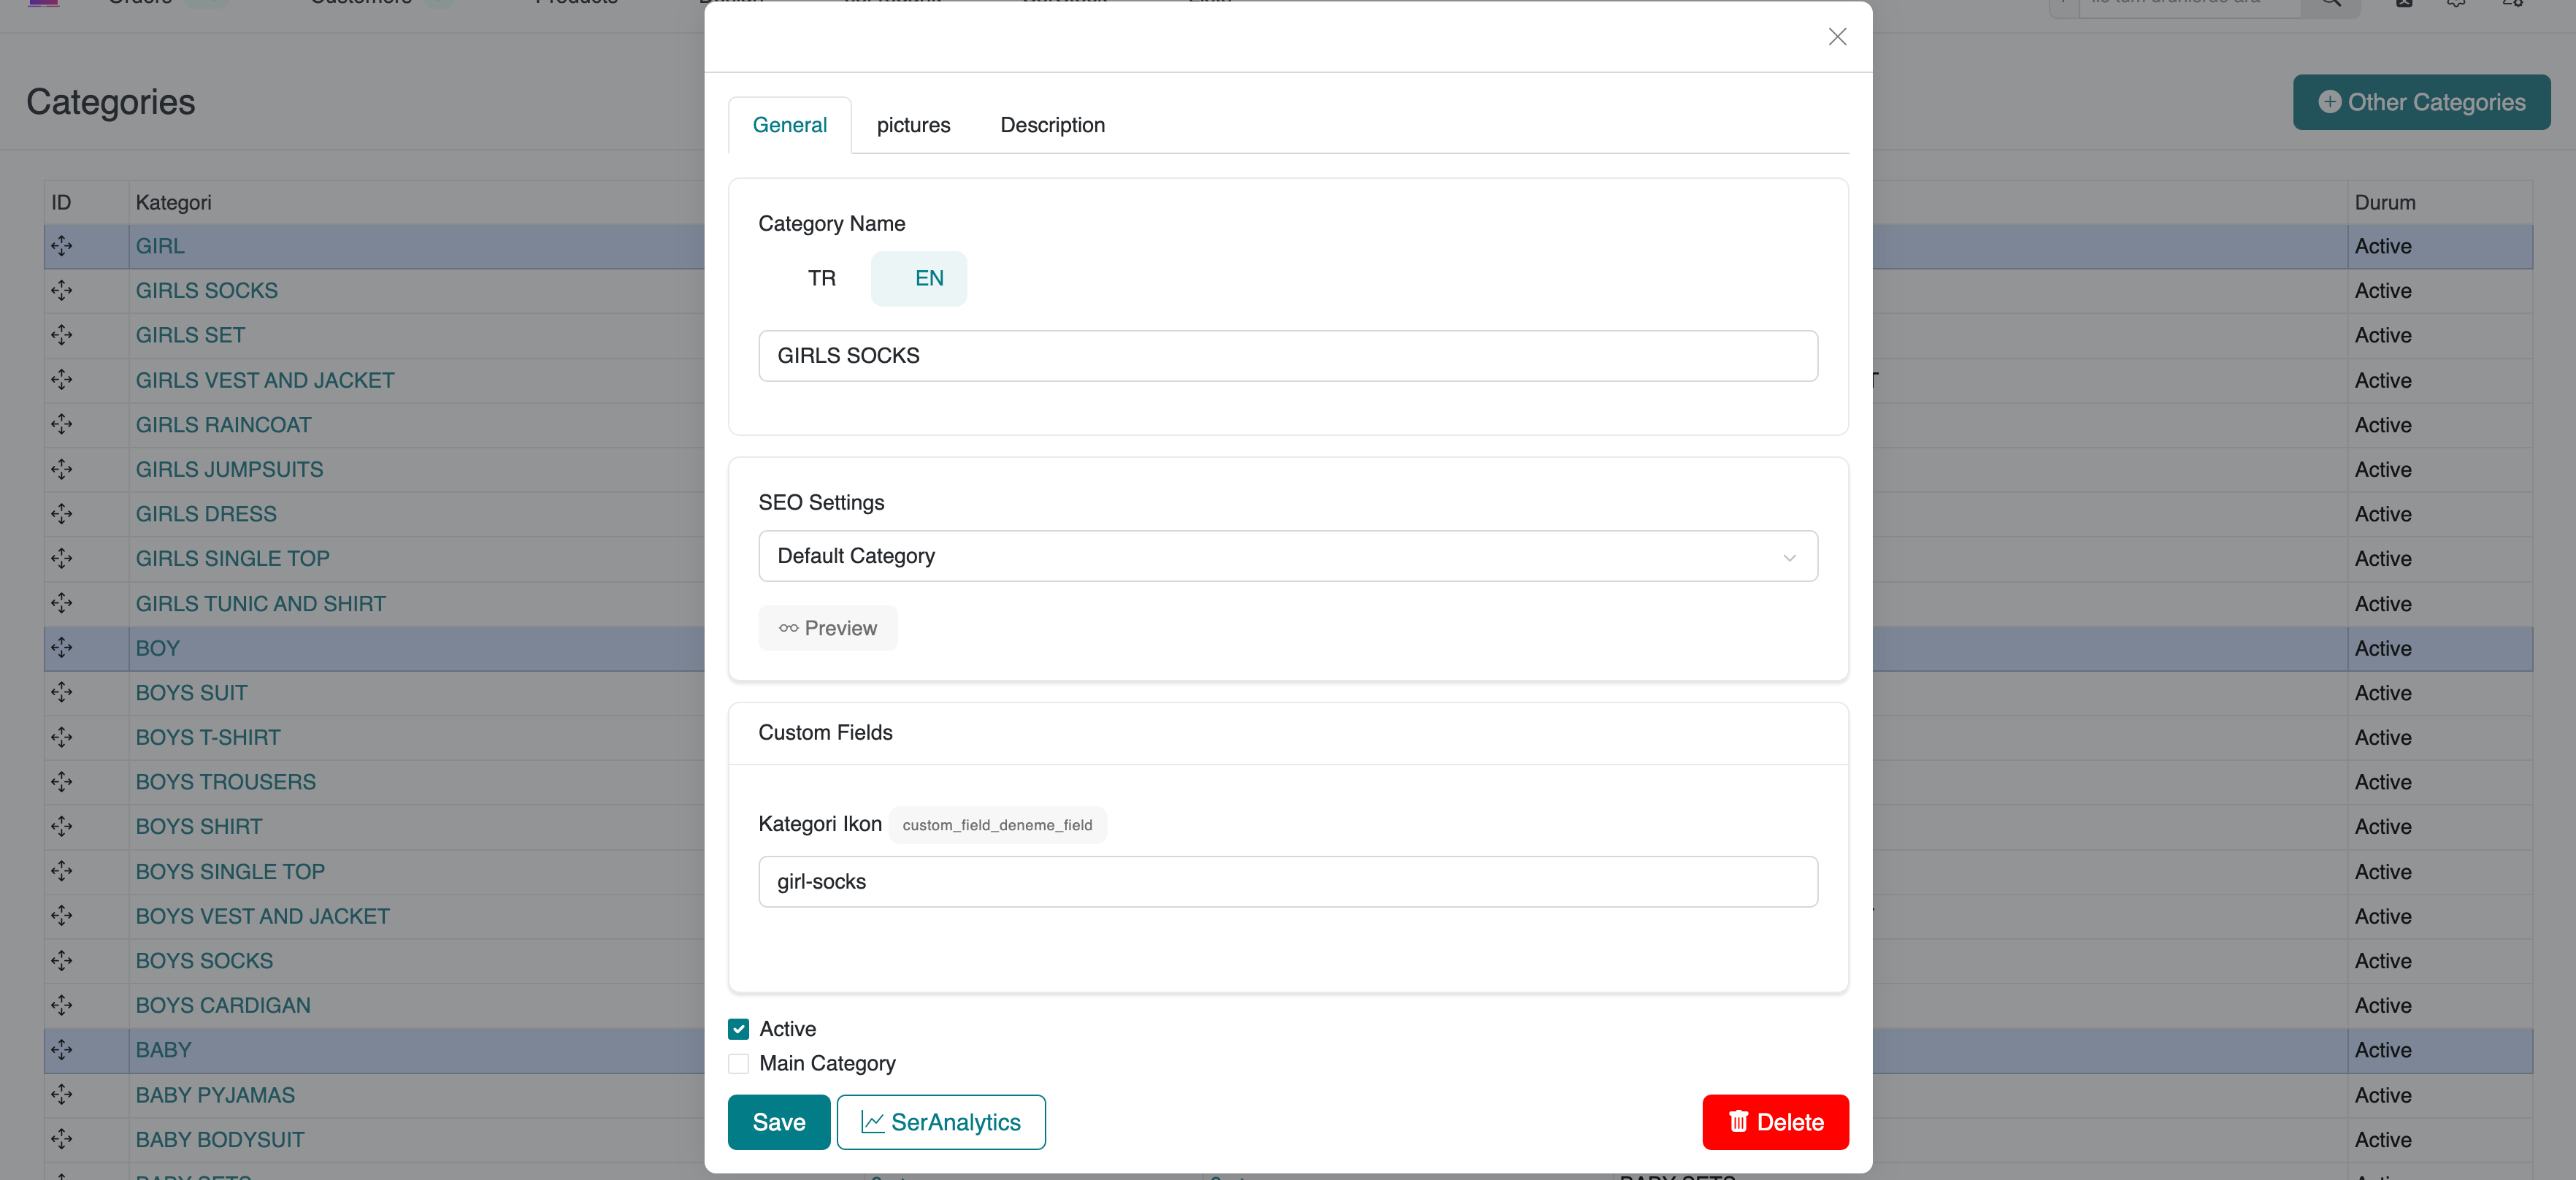The height and width of the screenshot is (1180, 2576).
Task: Click the Kategori Ikon input field
Action: coord(1287,882)
